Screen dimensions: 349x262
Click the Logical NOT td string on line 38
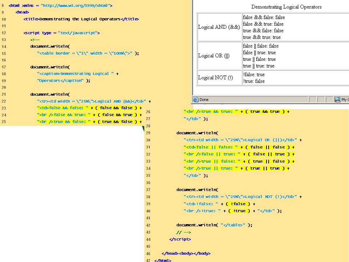click(240, 197)
